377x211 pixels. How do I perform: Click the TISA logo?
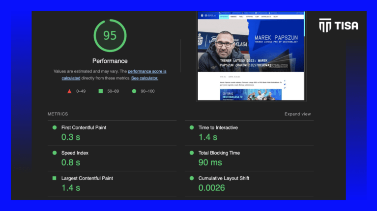pyautogui.click(x=339, y=25)
